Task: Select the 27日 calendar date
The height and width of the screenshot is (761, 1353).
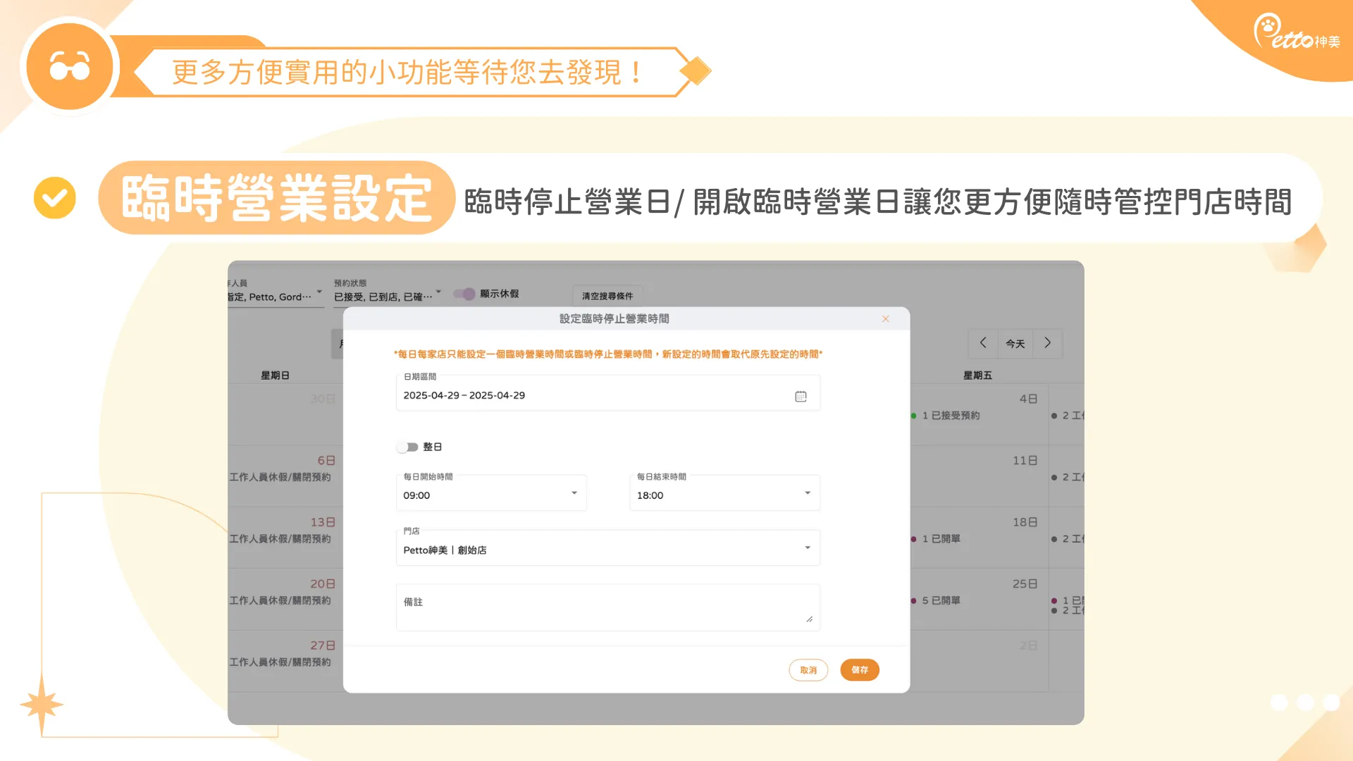Action: (323, 645)
